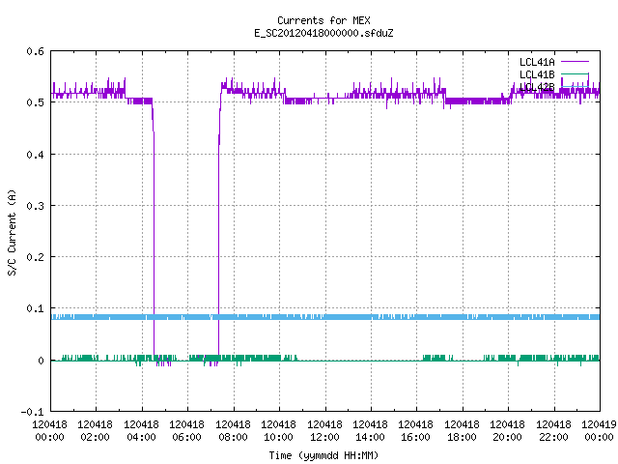Image resolution: width=618 pixels, height=464 pixels.
Task: Click the 0.4 y-axis tick label
Action: tap(35, 155)
